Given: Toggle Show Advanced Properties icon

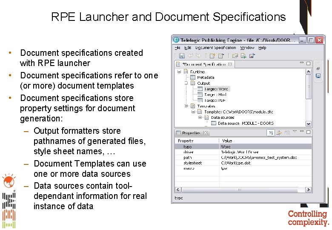Looking at the screenshot, I should [279, 133].
